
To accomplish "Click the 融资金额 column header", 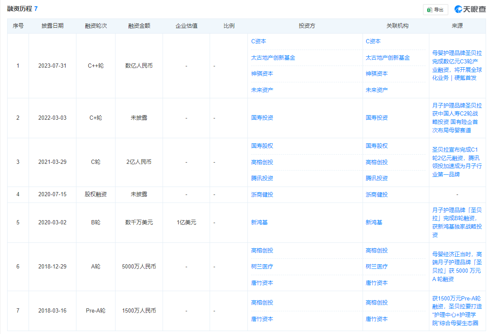I will pyautogui.click(x=139, y=26).
